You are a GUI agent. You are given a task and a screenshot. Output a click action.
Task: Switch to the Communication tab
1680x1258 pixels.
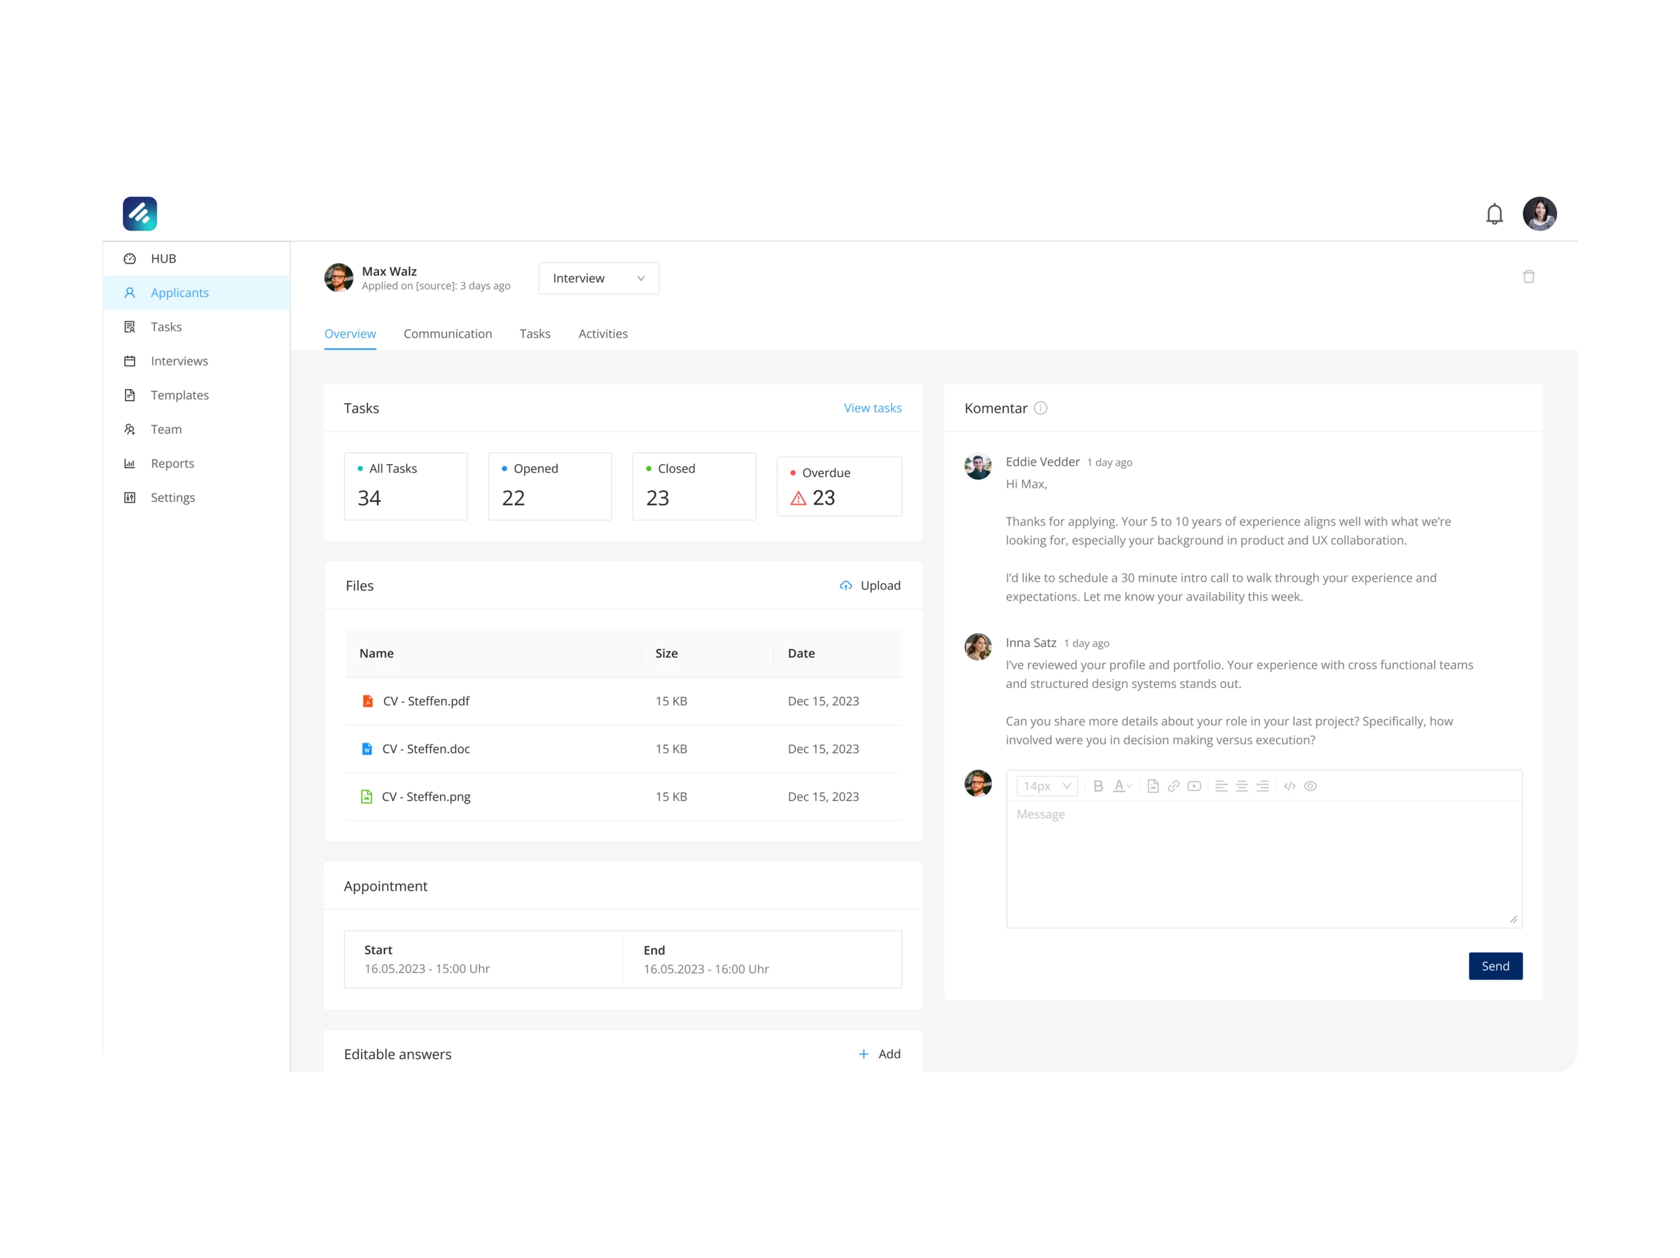pos(448,333)
